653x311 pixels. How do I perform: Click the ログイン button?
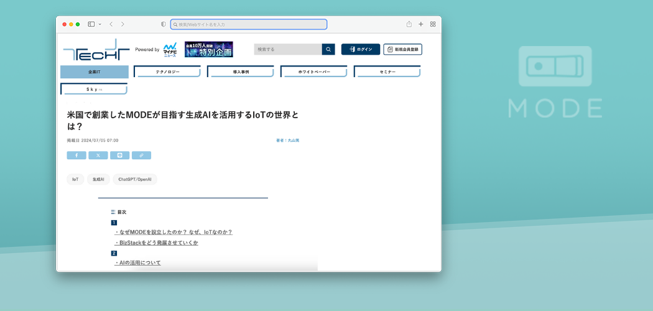click(x=361, y=49)
